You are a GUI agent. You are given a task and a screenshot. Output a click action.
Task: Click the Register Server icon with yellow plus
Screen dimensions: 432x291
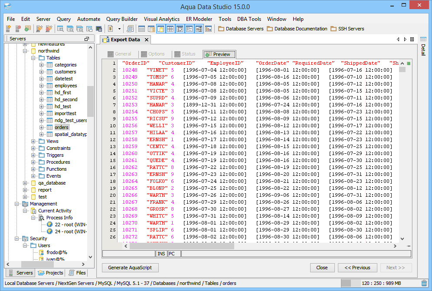(x=8, y=28)
